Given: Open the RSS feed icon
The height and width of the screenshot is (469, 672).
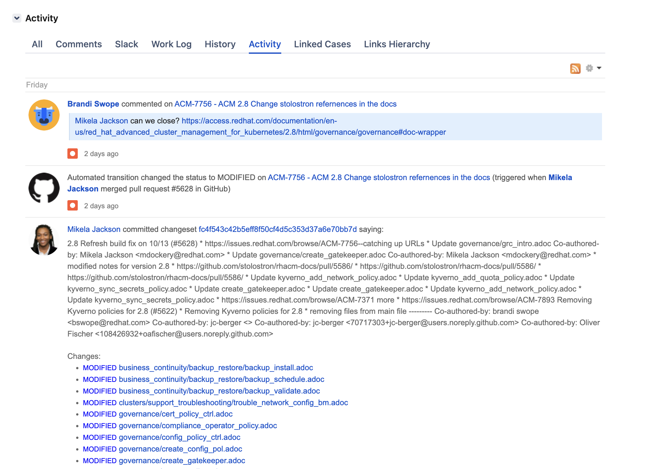Looking at the screenshot, I should (x=575, y=68).
